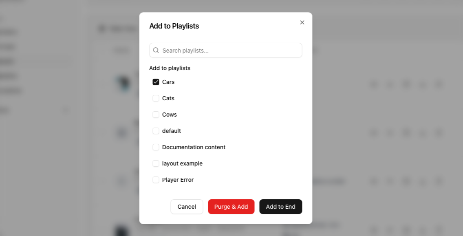Check the default playlist checkbox
The image size is (463, 236).
coord(156,131)
